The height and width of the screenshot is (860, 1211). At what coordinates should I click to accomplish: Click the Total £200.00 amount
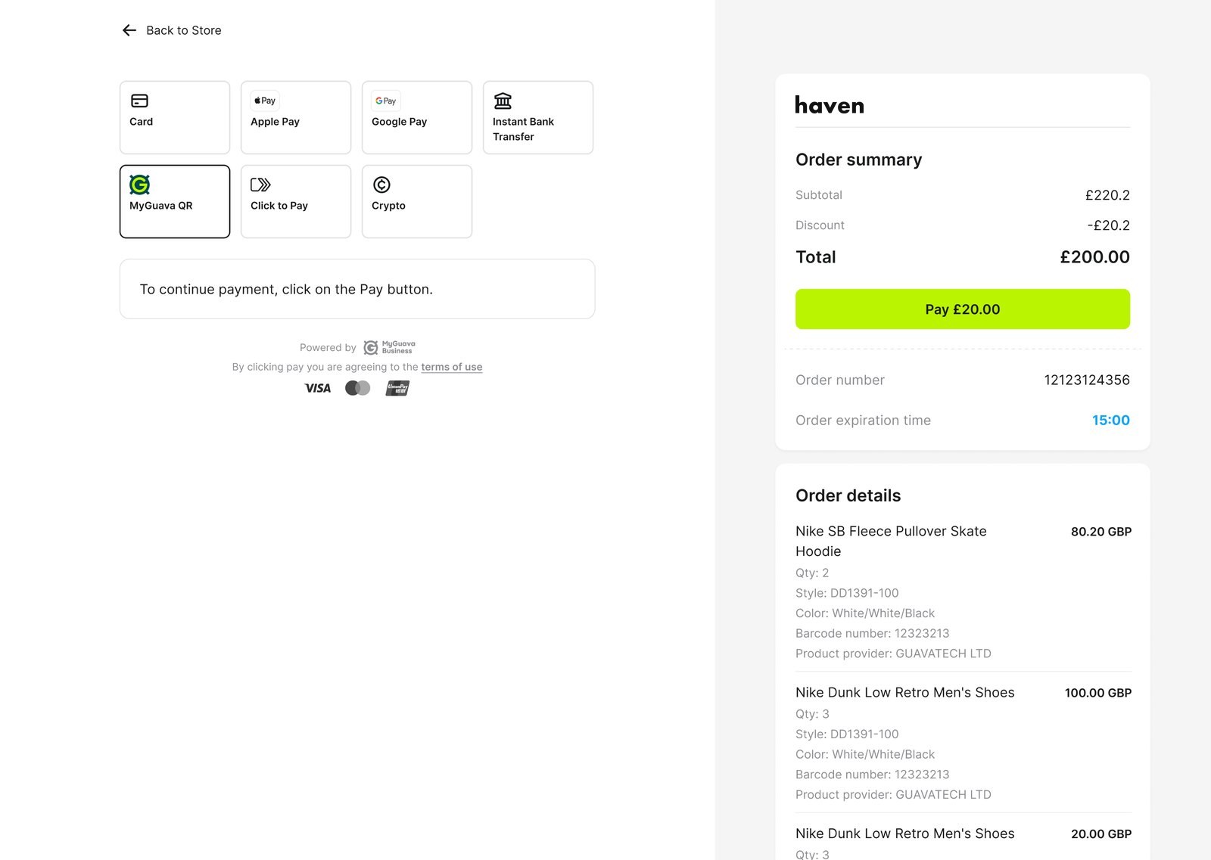(x=1094, y=257)
